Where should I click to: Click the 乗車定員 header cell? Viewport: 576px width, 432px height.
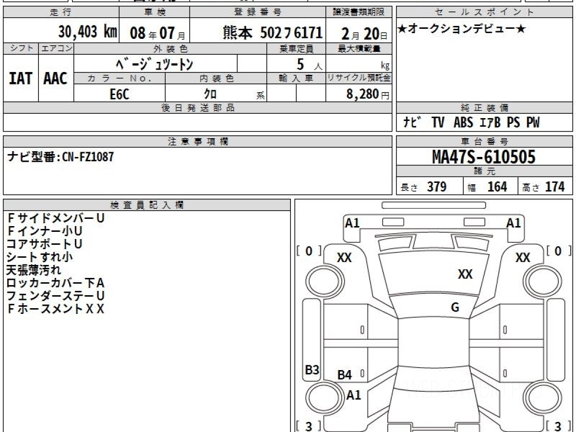click(296, 48)
